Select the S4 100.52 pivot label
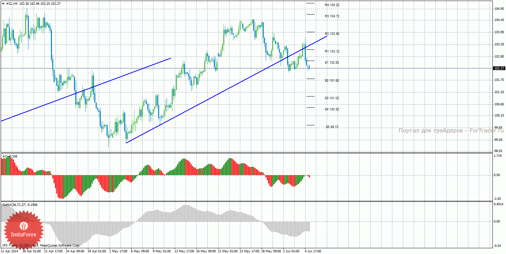Screen dimensions: 506x254 (332, 109)
